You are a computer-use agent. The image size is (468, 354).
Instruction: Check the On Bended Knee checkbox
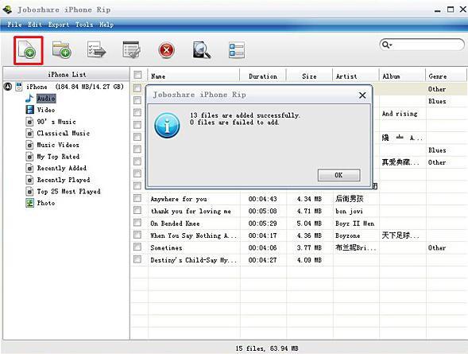coord(137,223)
